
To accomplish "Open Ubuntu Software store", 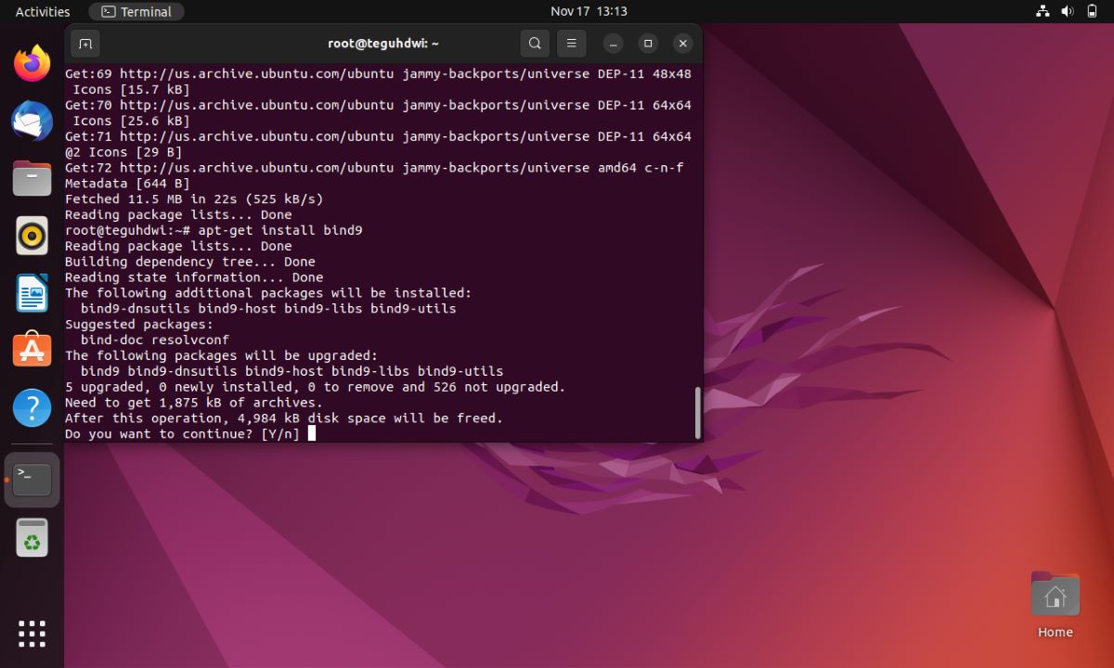I will pyautogui.click(x=32, y=351).
